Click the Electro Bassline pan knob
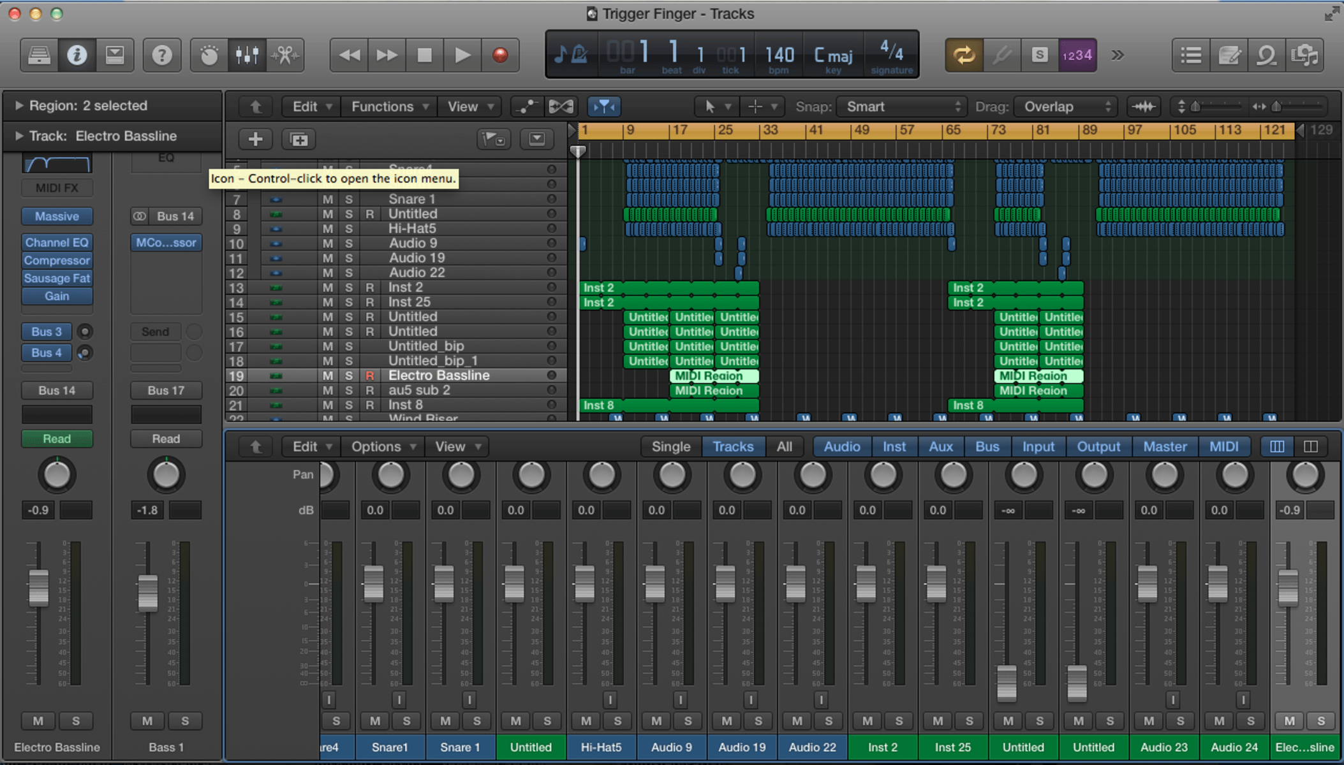The height and width of the screenshot is (765, 1344). pyautogui.click(x=57, y=475)
